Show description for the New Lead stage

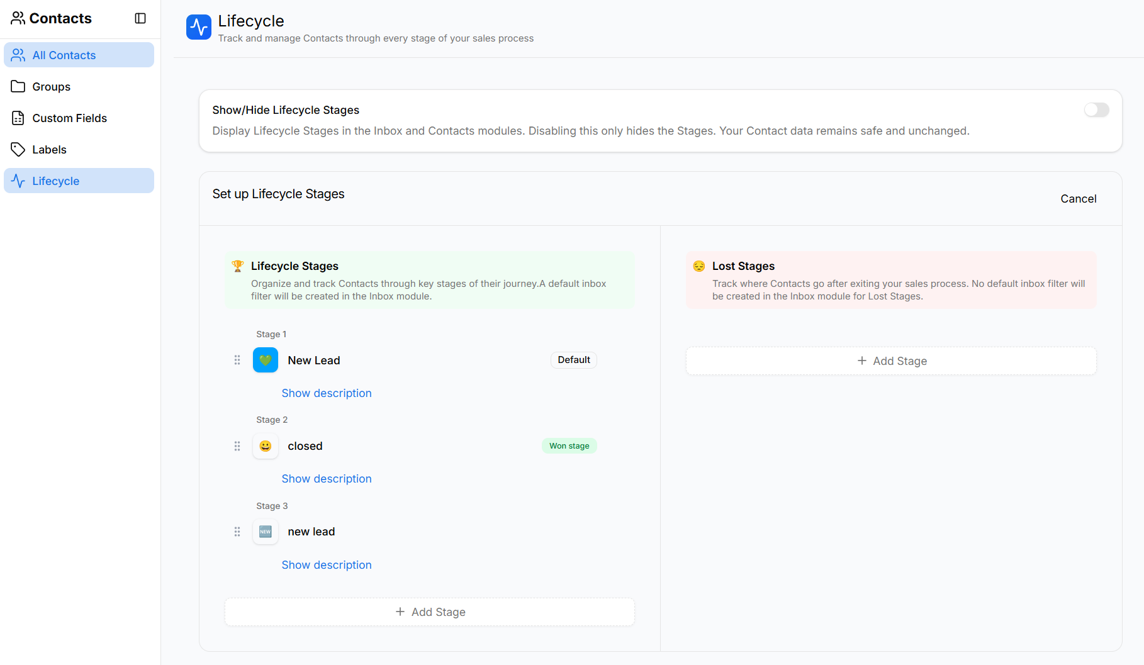(327, 393)
